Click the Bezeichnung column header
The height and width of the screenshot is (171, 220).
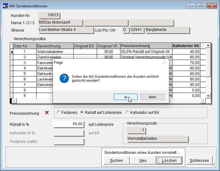tap(55, 46)
